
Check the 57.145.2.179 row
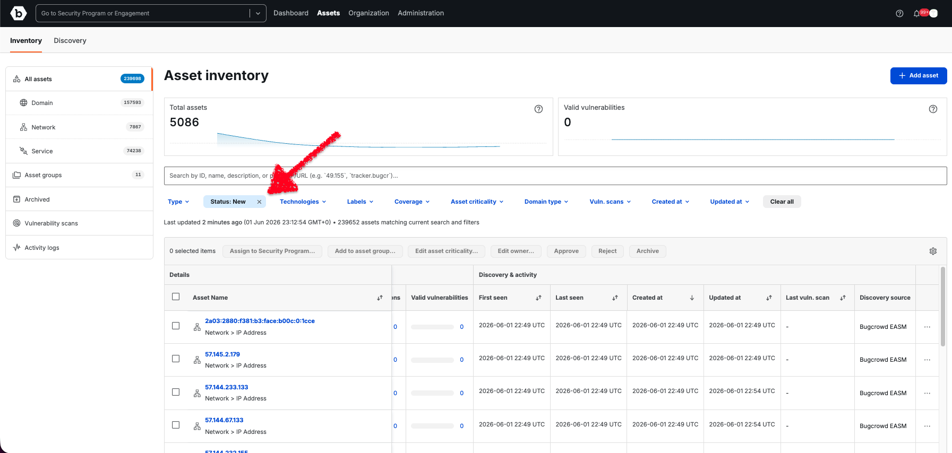[x=176, y=359]
